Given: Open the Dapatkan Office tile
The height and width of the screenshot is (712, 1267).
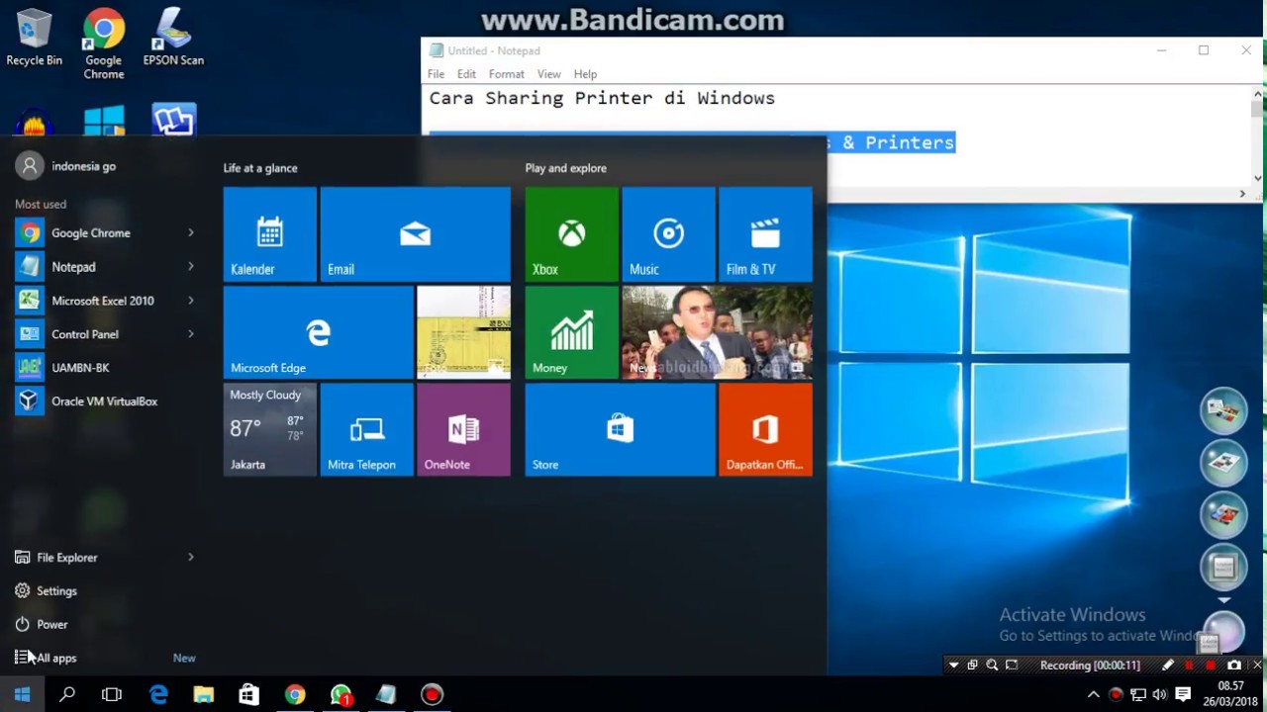Looking at the screenshot, I should tap(765, 430).
